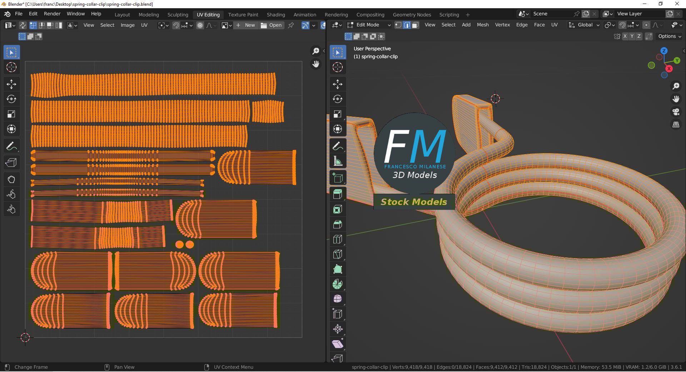Enable snapping with the magnet icon
The height and width of the screenshot is (372, 686).
point(623,25)
